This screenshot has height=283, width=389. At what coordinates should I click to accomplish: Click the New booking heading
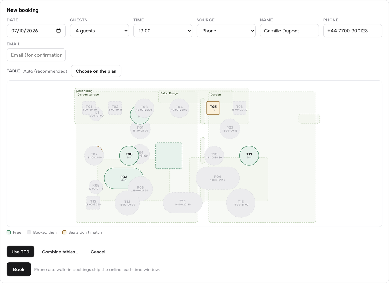(23, 10)
